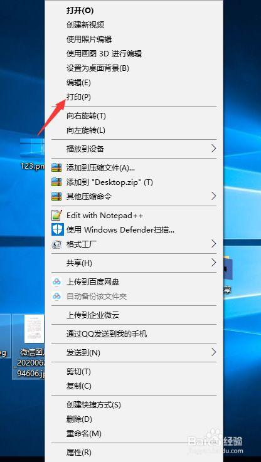Expand the 格式工厂 submenu arrow
The width and height of the screenshot is (261, 462).
[x=213, y=244]
